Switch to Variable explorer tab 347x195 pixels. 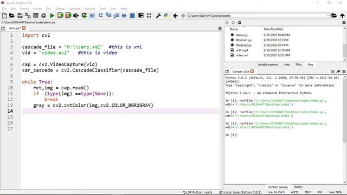coord(268,64)
